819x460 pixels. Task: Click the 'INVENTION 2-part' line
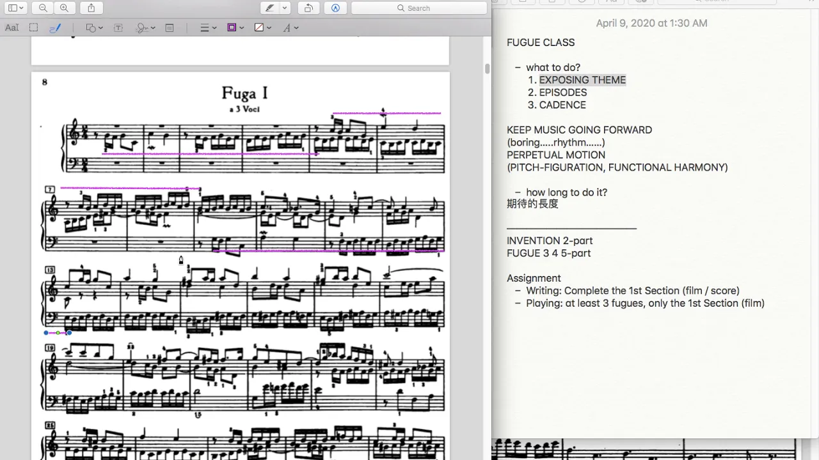[x=550, y=241]
